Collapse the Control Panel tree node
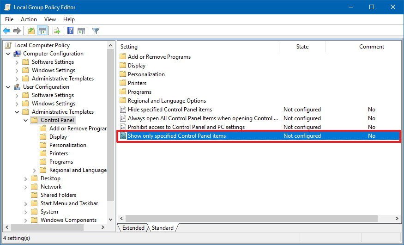Image resolution: width=404 pixels, height=245 pixels. 26,120
